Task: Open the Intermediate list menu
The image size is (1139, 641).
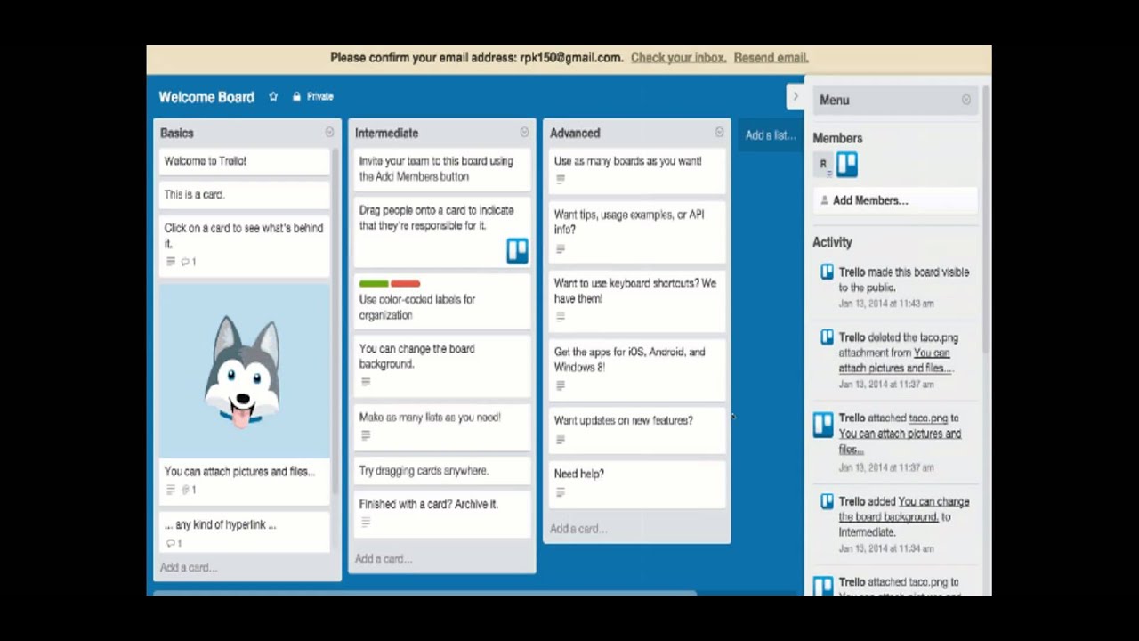Action: click(524, 133)
